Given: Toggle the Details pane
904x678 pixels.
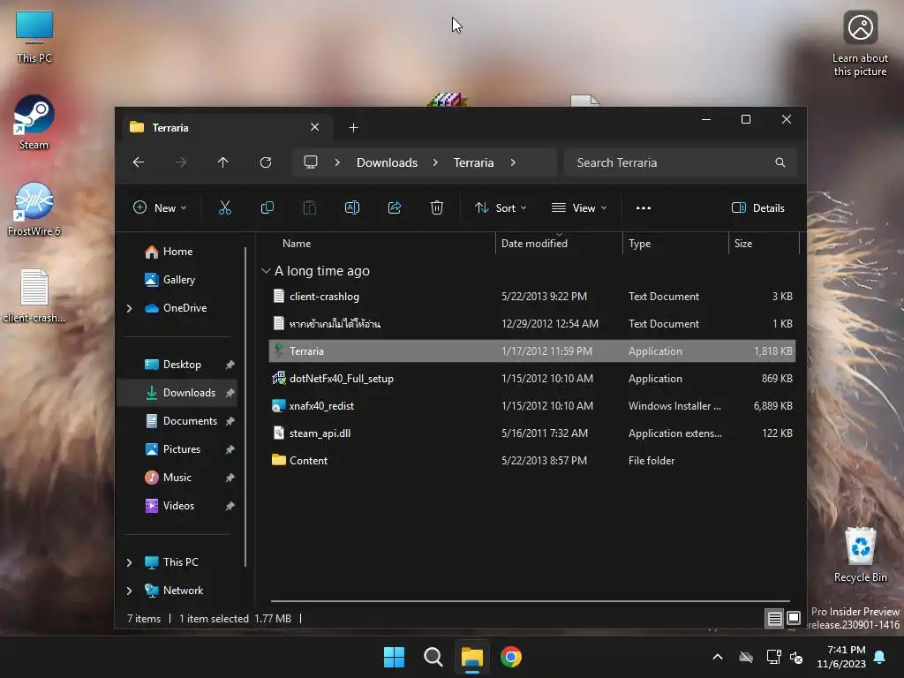Looking at the screenshot, I should (758, 208).
